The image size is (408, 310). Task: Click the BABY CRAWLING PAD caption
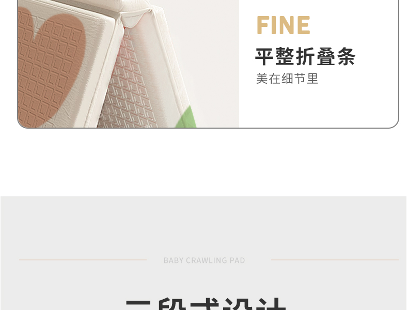click(x=205, y=260)
